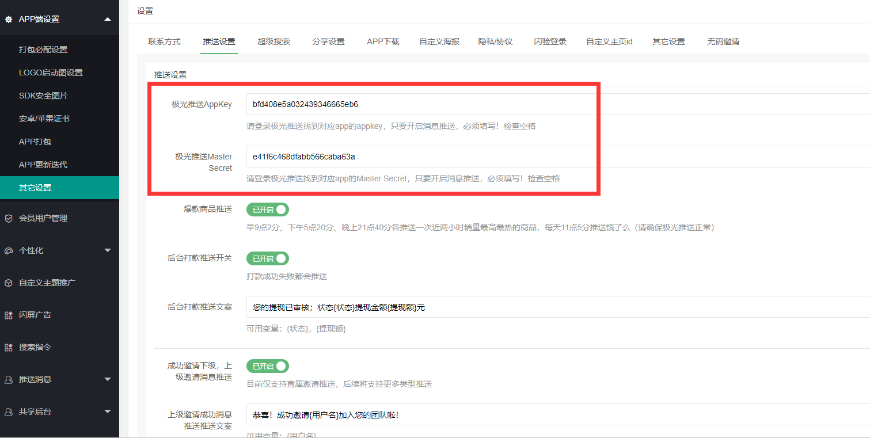Screen dimensions: 870x438
Task: Click the shield icon beside 会员用户管理
Action: (x=8, y=218)
